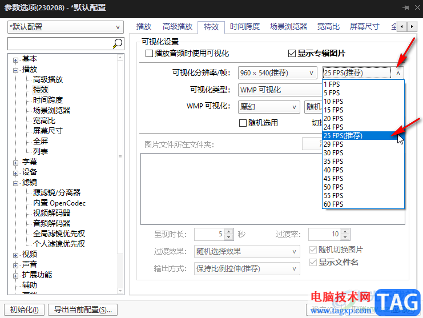Pick 30 FPS from the list
This screenshot has height=318, width=423.
coord(363,153)
